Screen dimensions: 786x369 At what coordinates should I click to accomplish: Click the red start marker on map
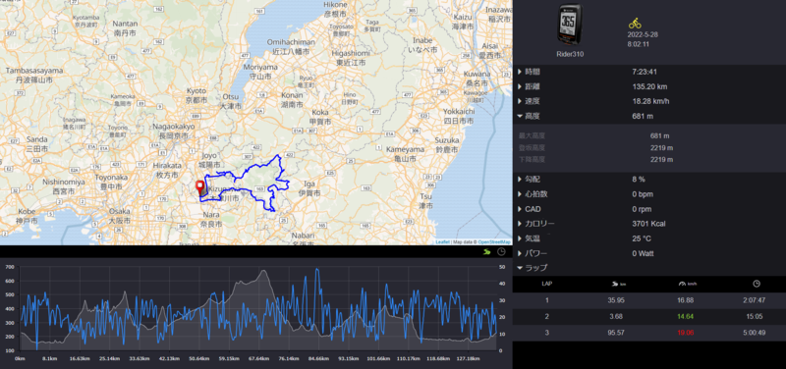pyautogui.click(x=201, y=187)
